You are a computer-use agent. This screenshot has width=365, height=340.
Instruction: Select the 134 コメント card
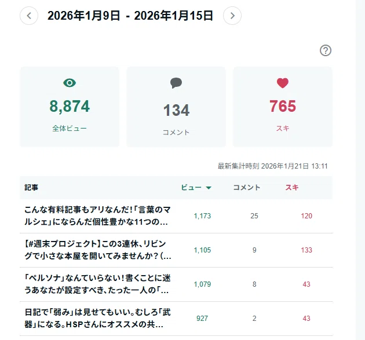click(176, 107)
